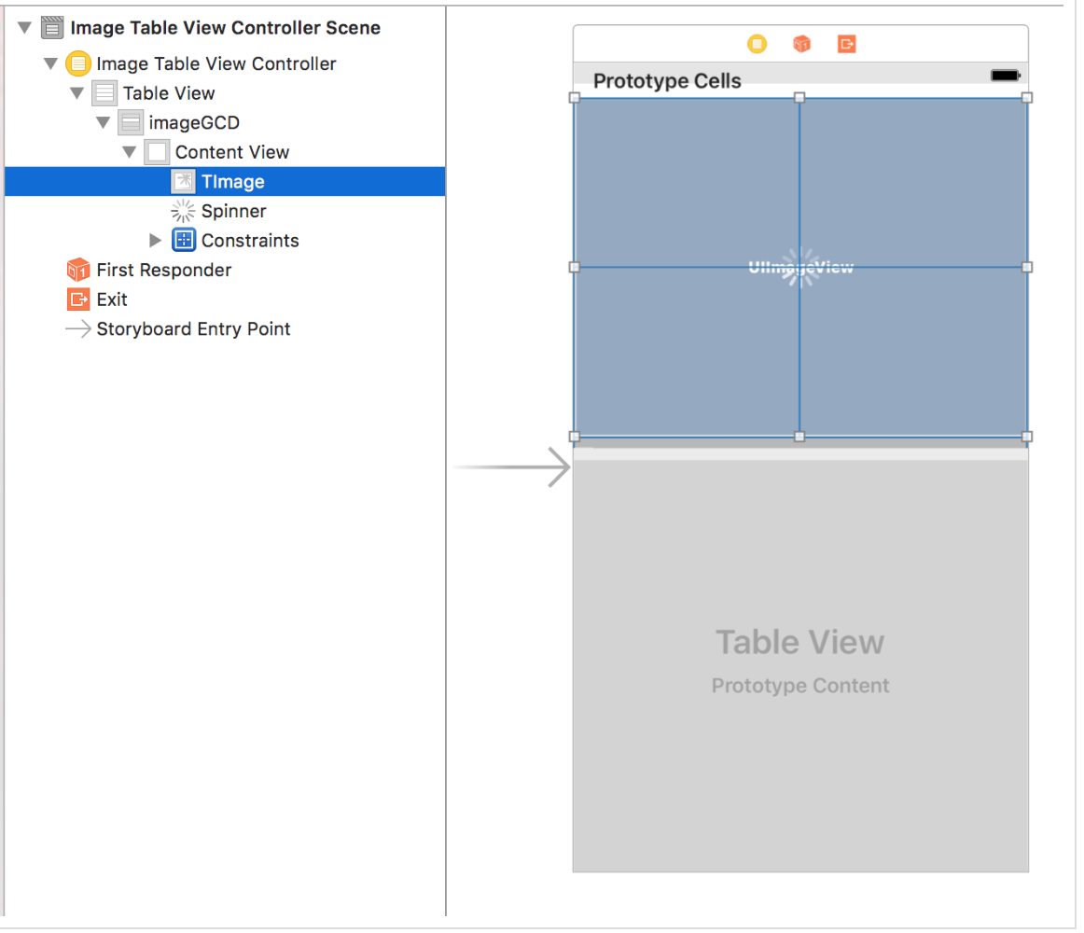The height and width of the screenshot is (933, 1084).
Task: Click the Prototype Cells header label
Action: click(x=667, y=81)
